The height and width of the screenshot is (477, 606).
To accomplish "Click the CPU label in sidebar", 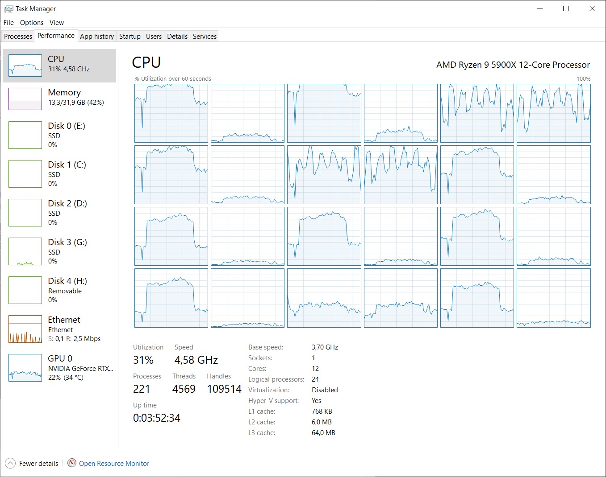I will coord(56,59).
